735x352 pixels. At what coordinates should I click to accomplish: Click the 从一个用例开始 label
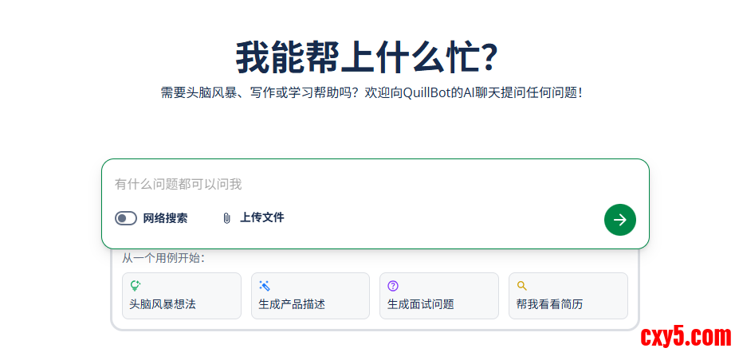163,257
